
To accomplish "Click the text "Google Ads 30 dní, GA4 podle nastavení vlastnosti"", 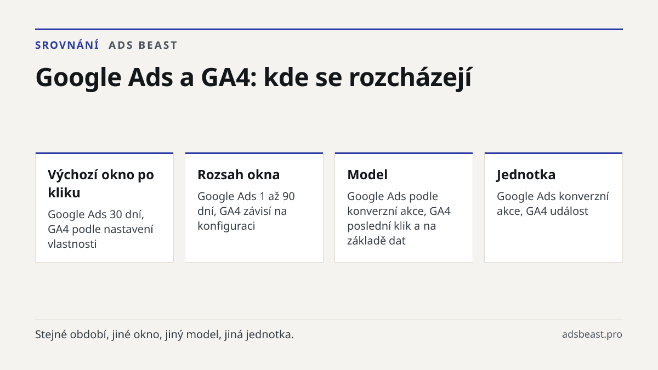I will [x=101, y=229].
